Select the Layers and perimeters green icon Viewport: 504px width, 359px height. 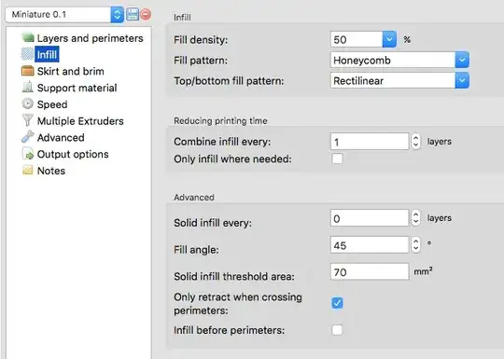(x=28, y=37)
